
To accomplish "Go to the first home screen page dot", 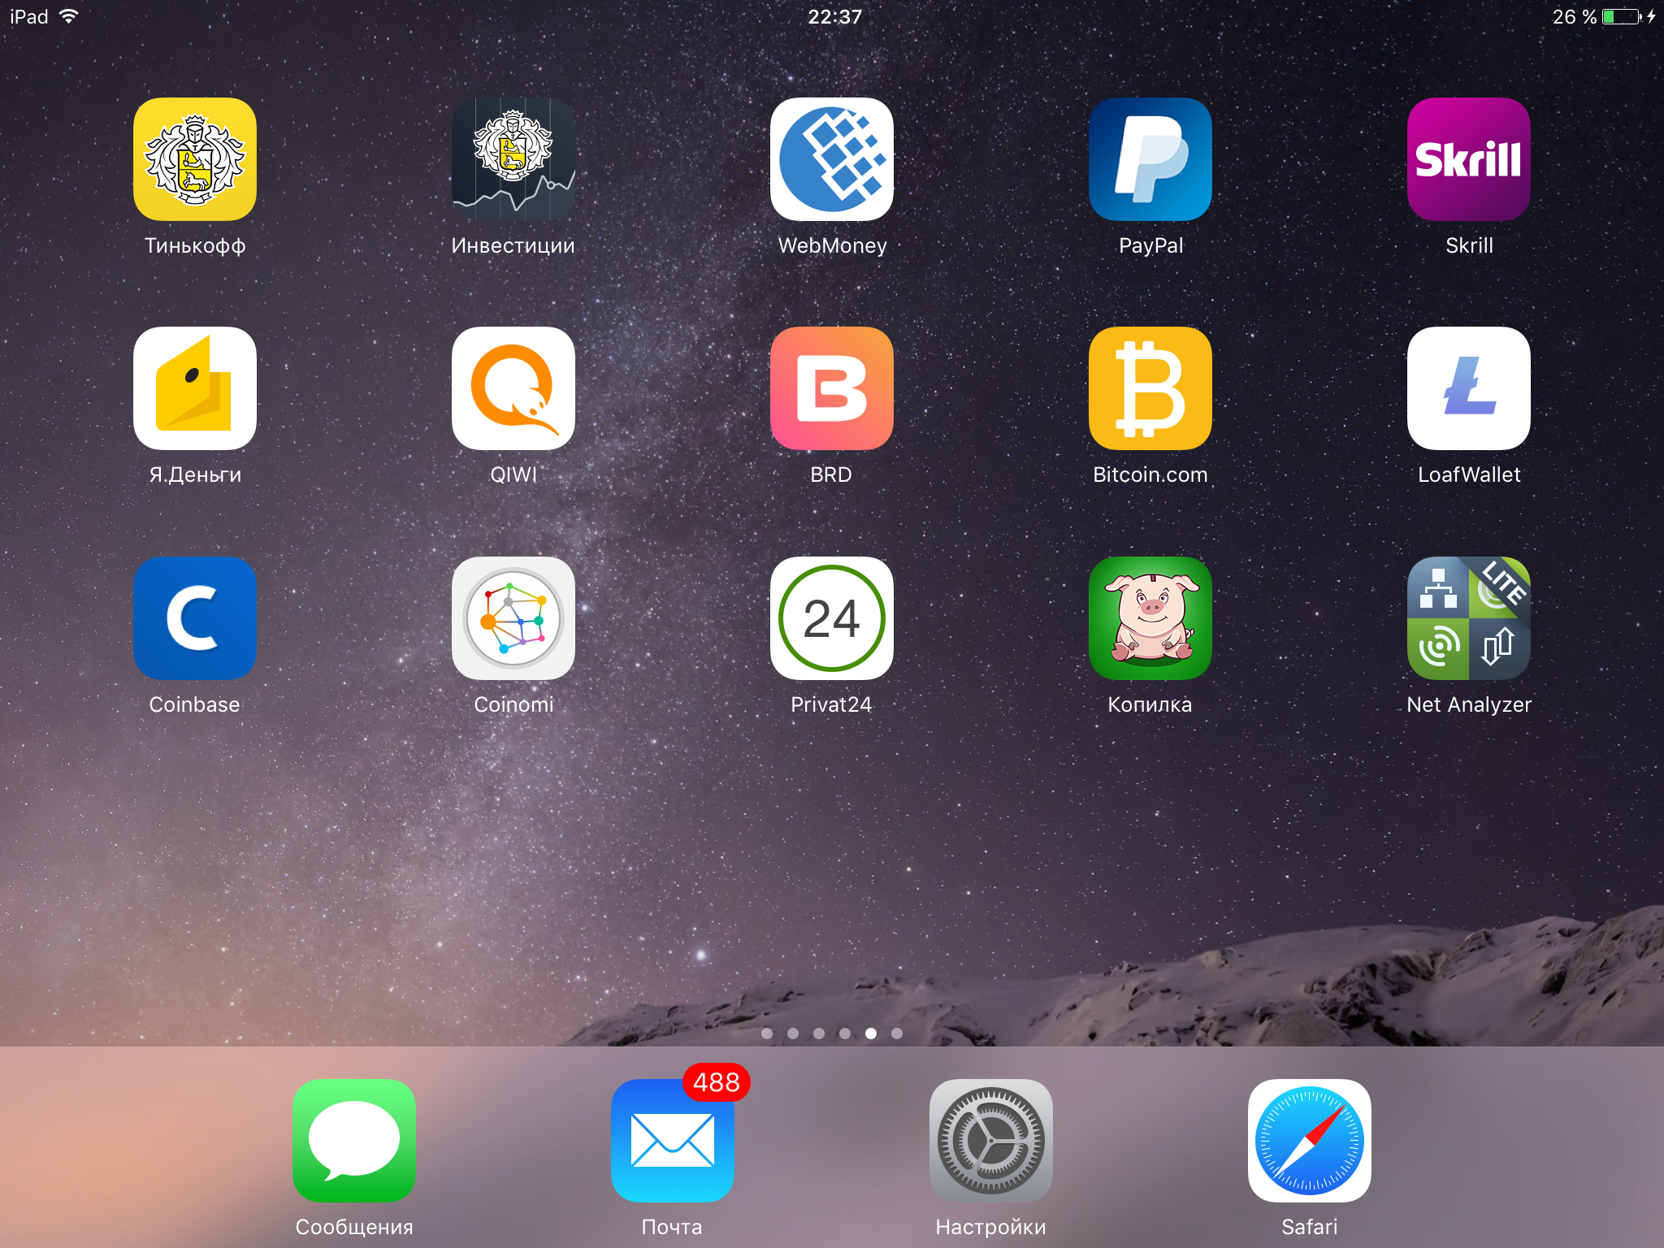I will [x=767, y=1033].
